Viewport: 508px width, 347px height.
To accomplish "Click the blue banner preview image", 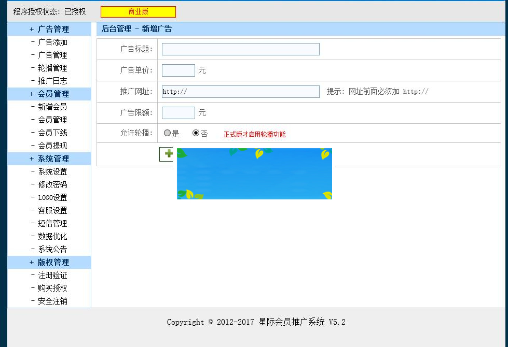I will coord(254,174).
